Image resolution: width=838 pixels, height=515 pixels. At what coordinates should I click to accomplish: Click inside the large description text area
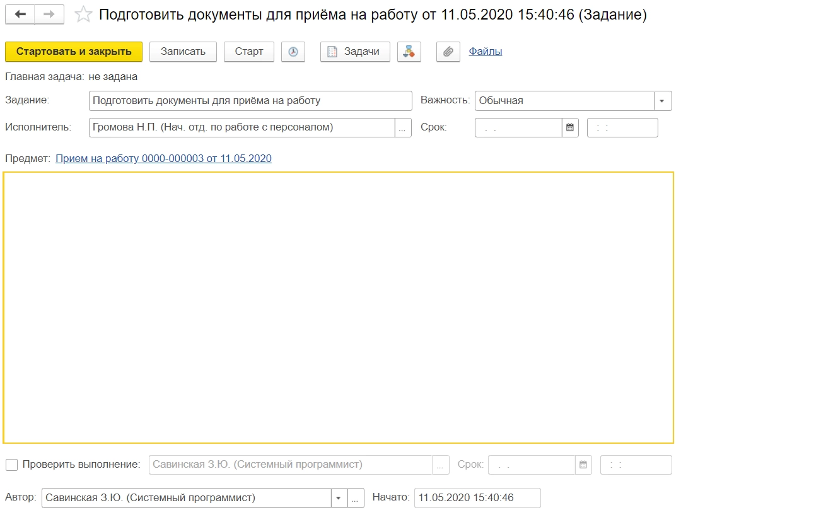tap(339, 308)
